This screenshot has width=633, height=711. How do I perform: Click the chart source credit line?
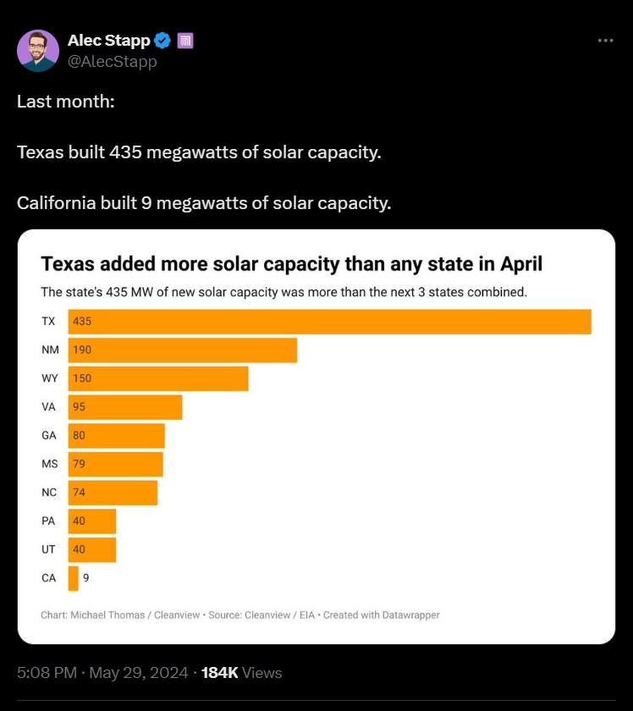[x=240, y=615]
